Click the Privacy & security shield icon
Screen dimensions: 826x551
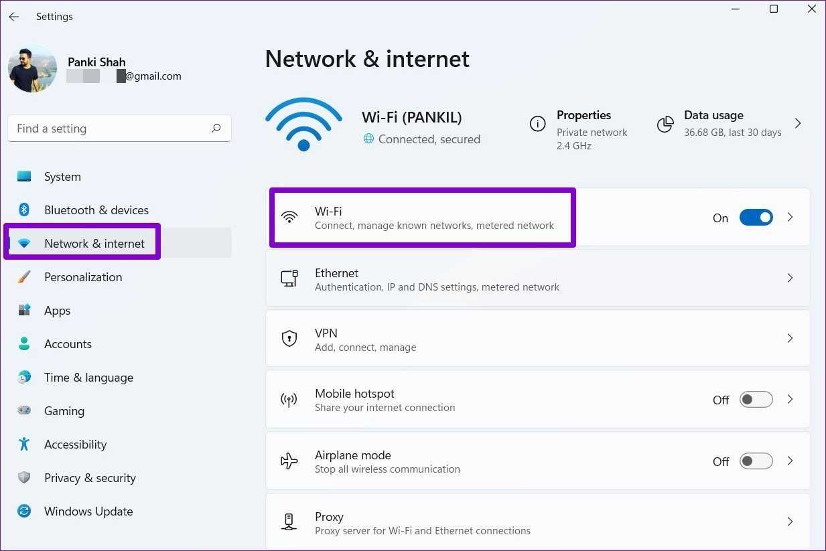point(24,478)
